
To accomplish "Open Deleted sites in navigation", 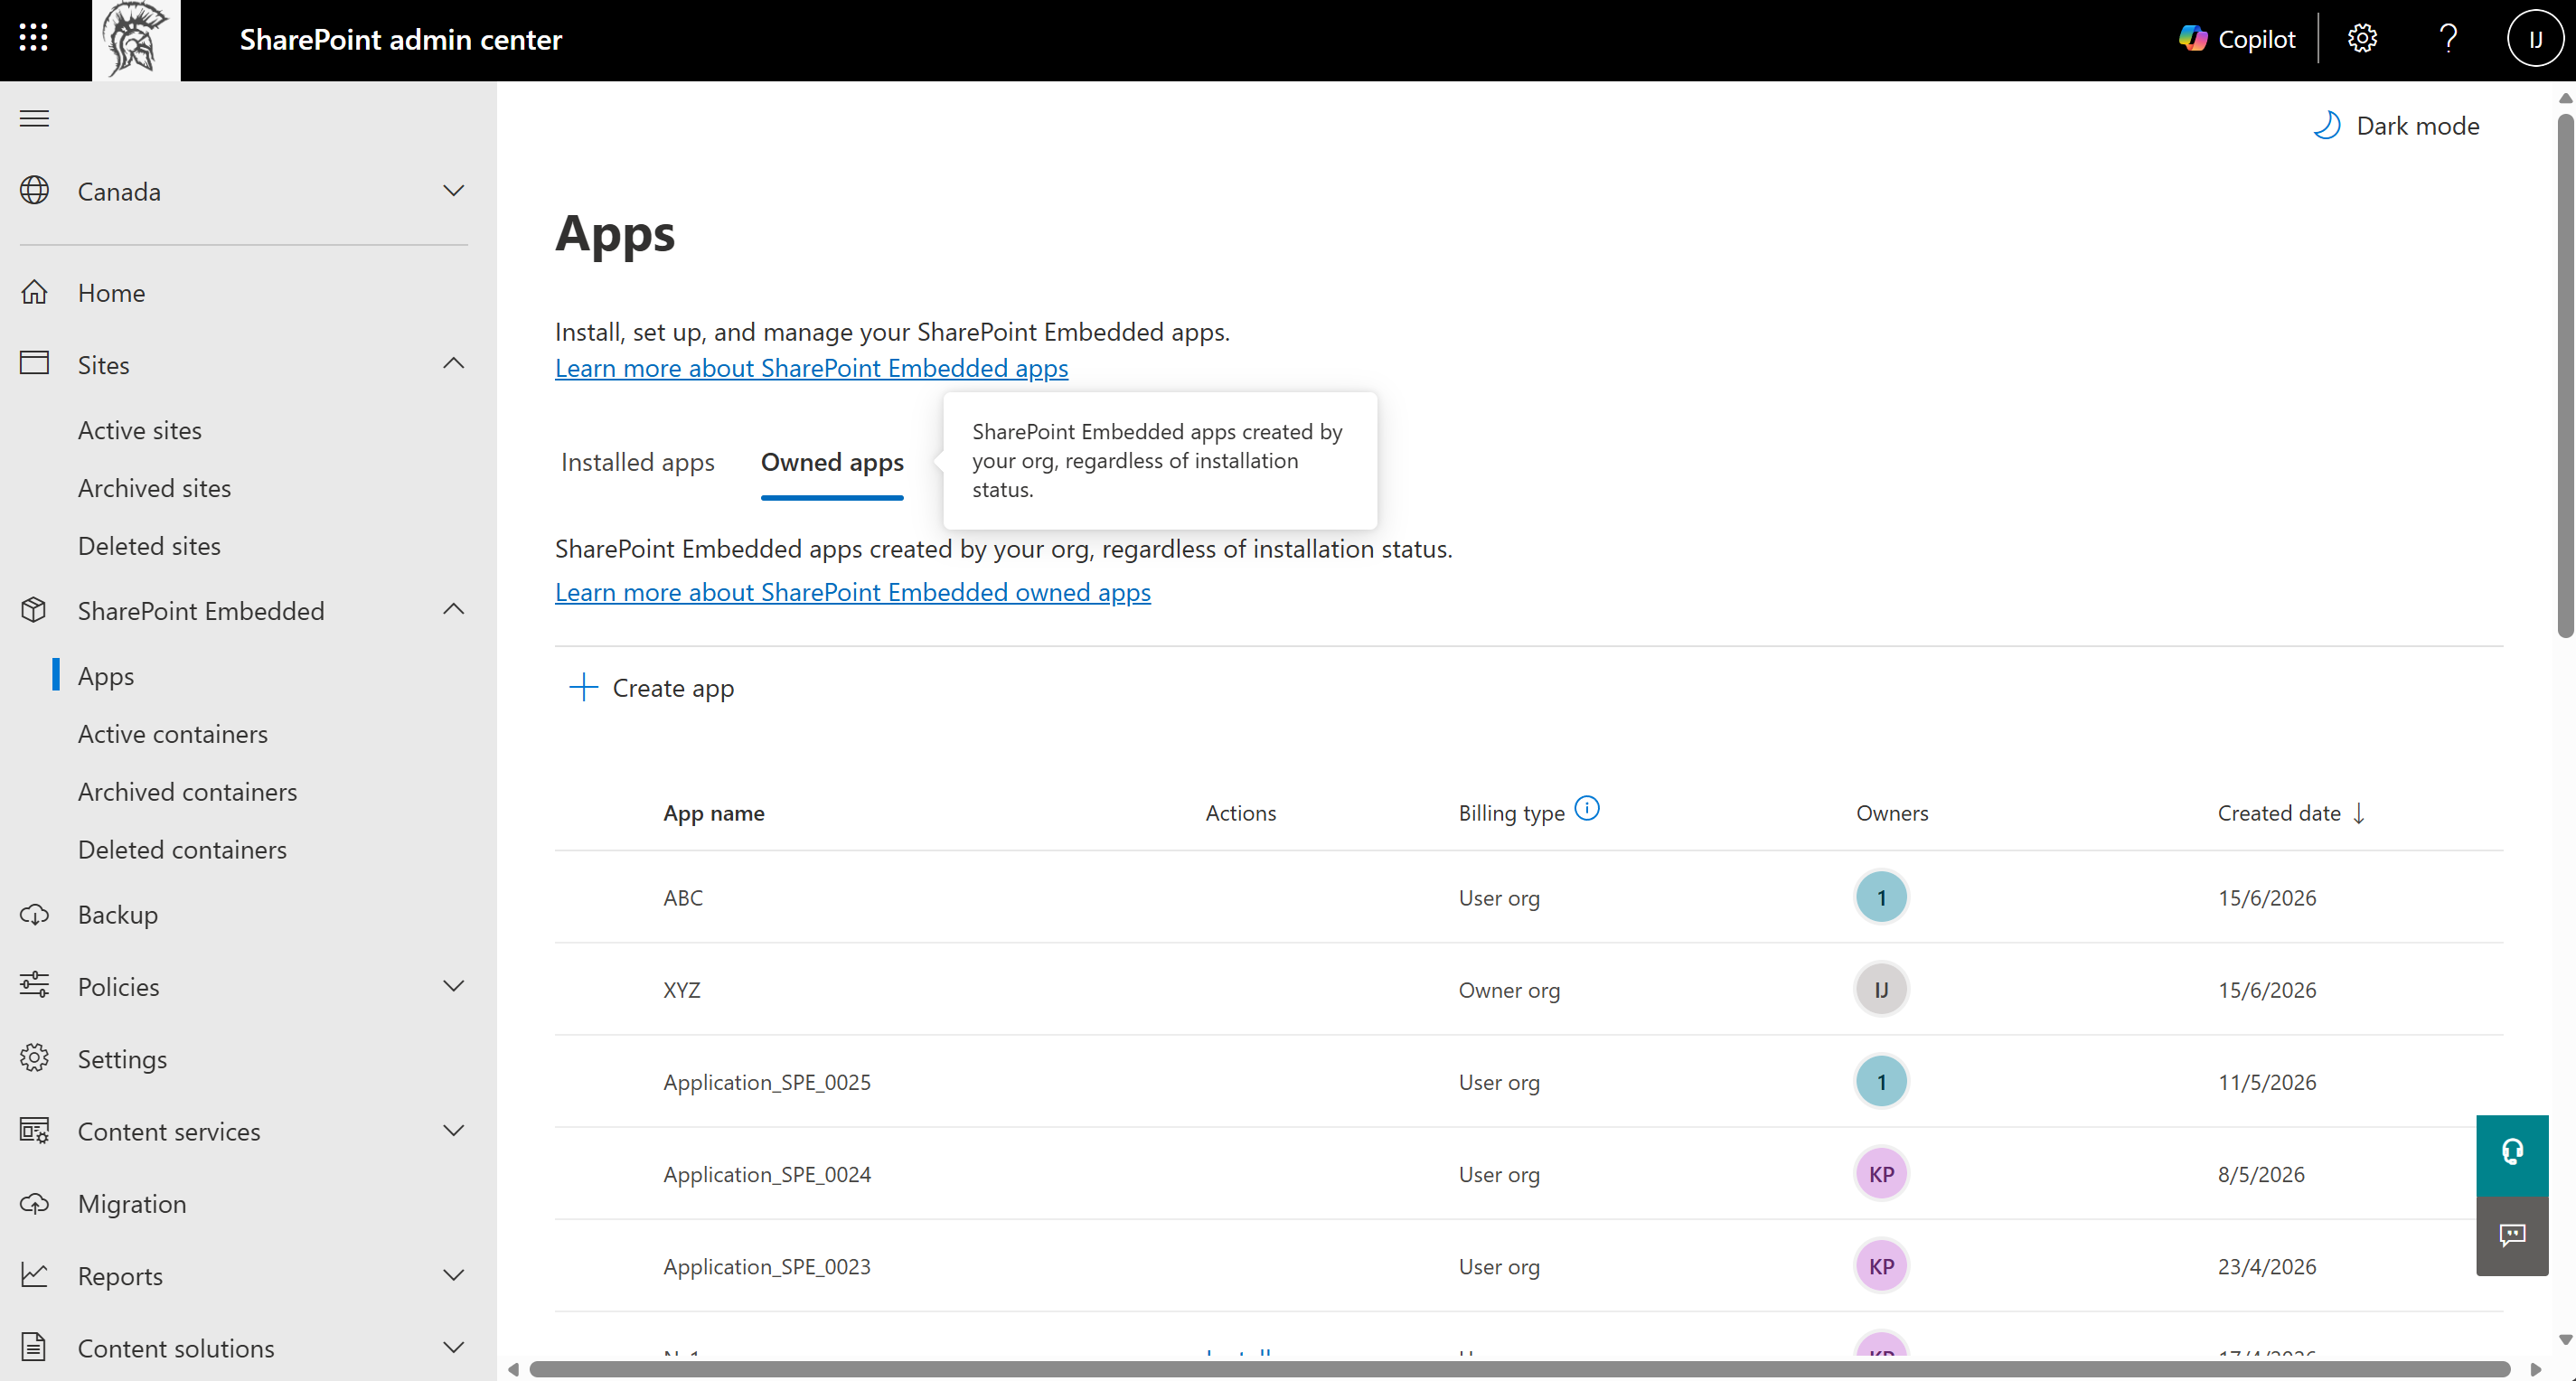I will pos(149,546).
